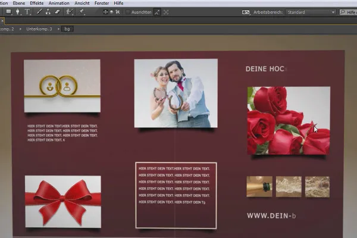This screenshot has height=238, width=357.
Task: Close the composition panel tab
Action: pyautogui.click(x=2, y=21)
